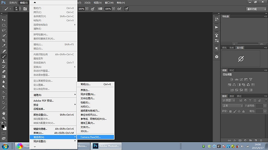Open the 3D panel cube icon
The height and width of the screenshot is (150, 268).
pos(216,57)
